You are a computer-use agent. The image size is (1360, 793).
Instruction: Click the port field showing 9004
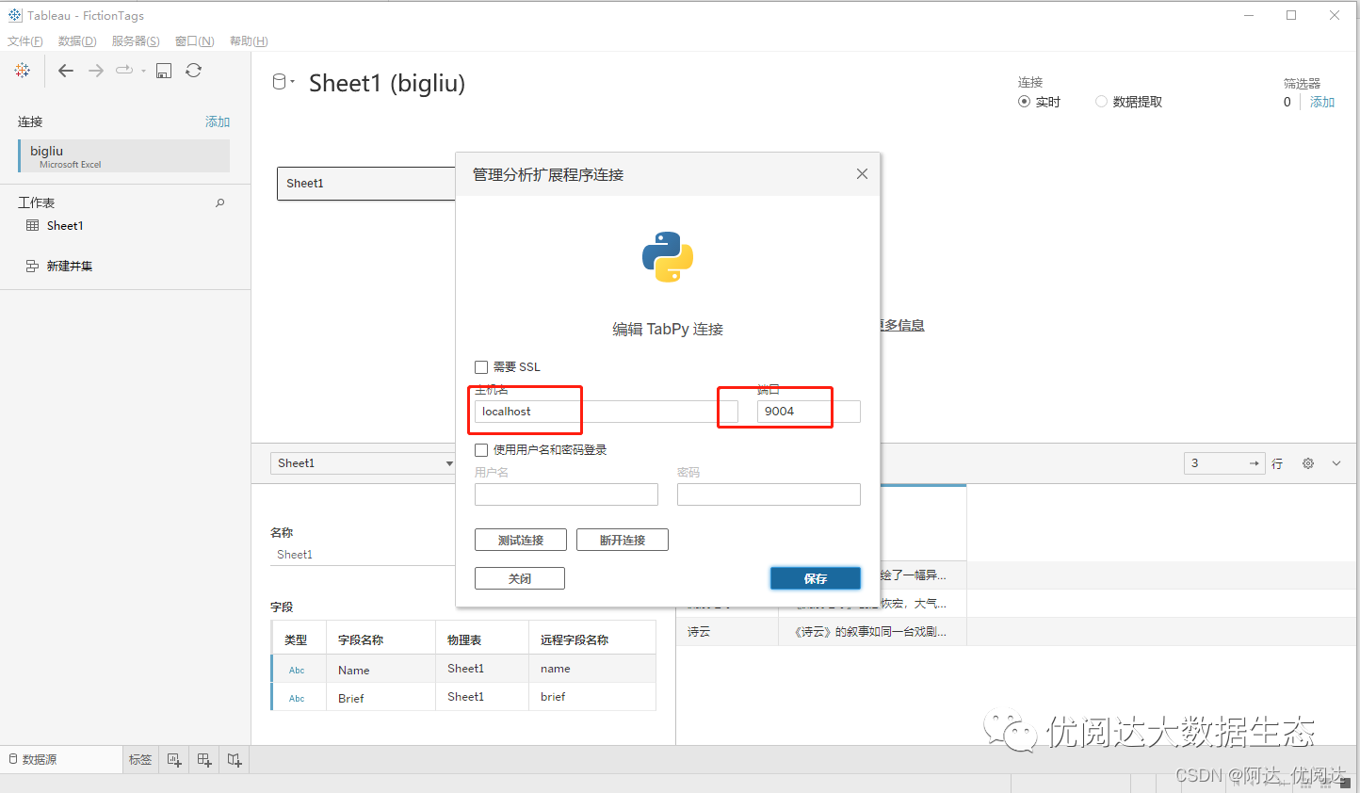point(809,412)
